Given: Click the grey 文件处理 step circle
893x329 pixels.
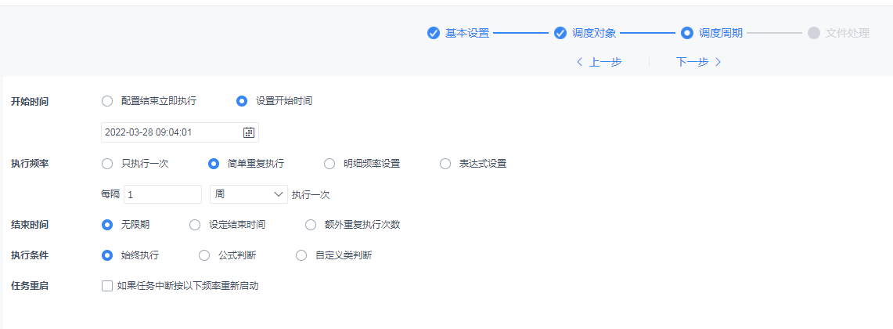Looking at the screenshot, I should (x=814, y=33).
